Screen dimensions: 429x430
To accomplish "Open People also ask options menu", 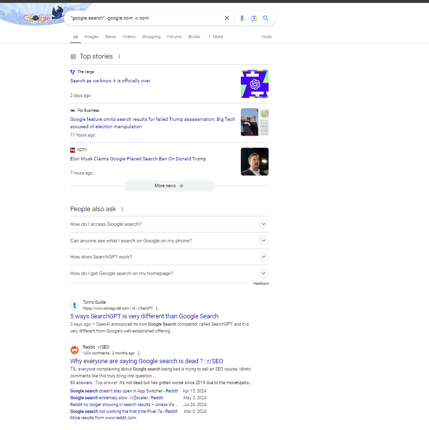I will [122, 209].
